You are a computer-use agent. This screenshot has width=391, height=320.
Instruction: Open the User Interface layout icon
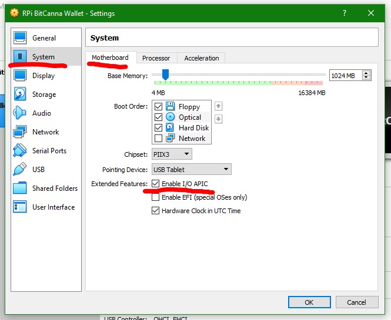20,207
